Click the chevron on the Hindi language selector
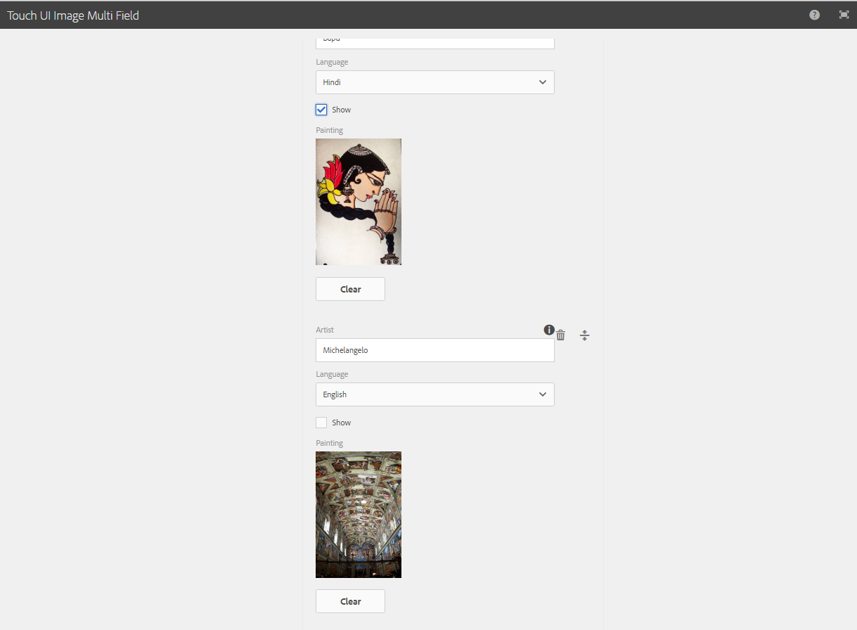This screenshot has width=857, height=630. tap(542, 82)
